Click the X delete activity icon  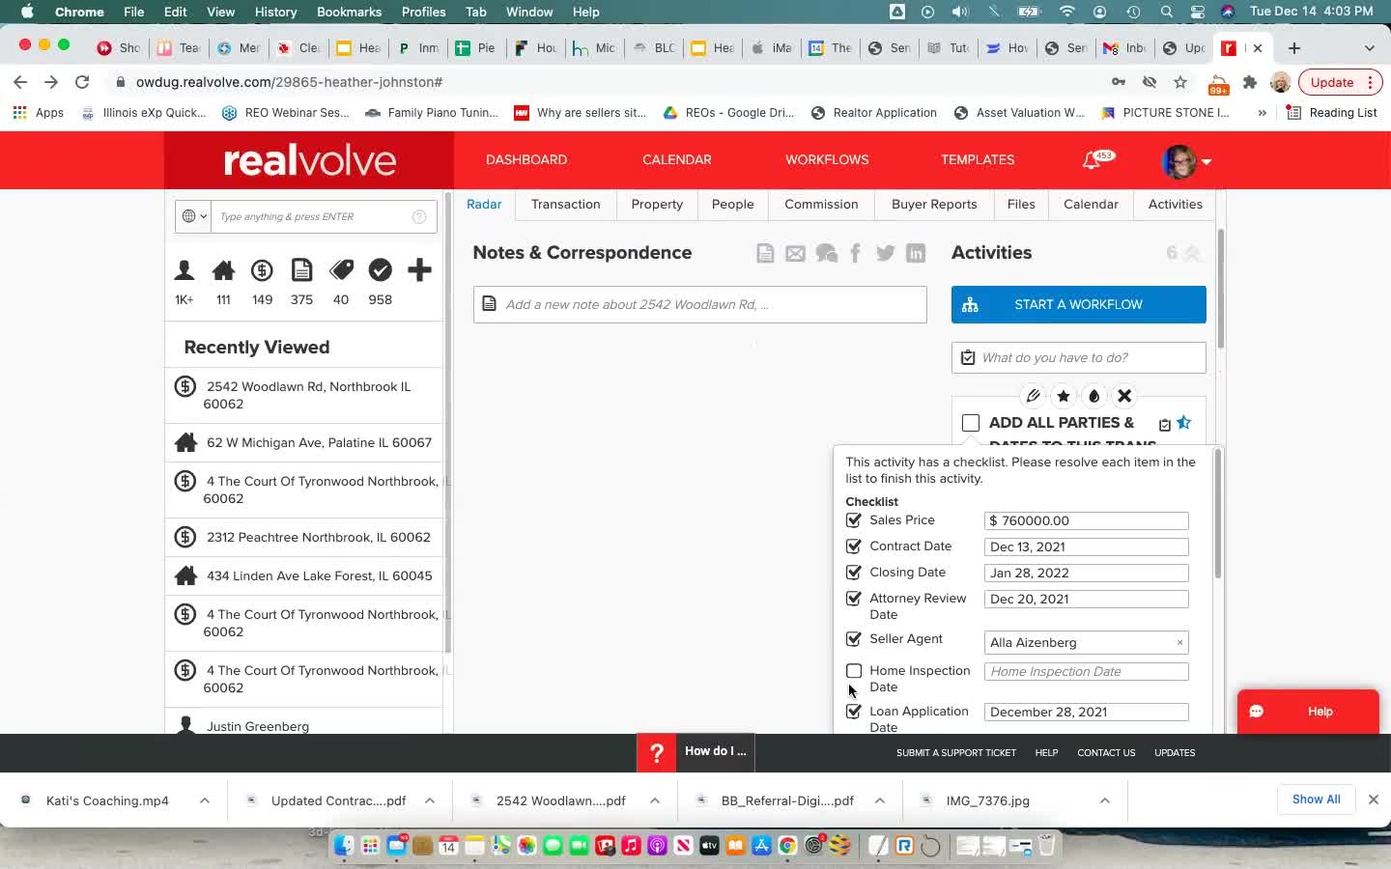point(1124,396)
